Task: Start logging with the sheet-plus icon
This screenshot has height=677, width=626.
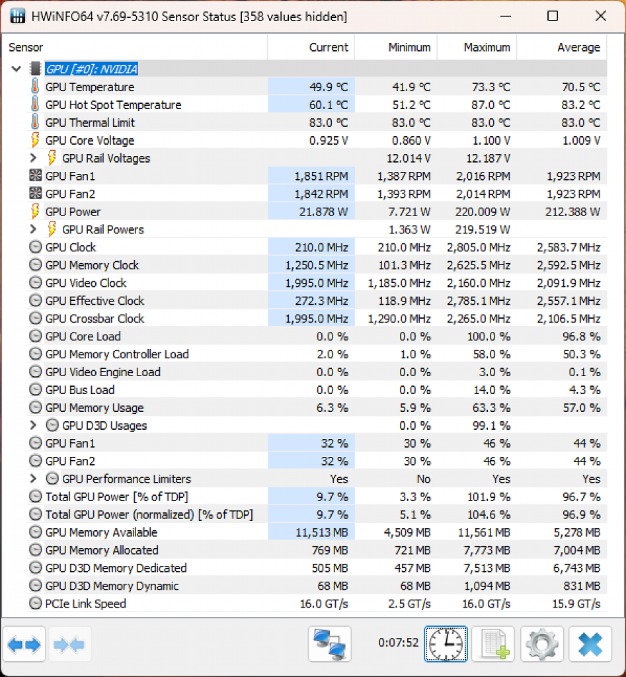Action: tap(493, 644)
